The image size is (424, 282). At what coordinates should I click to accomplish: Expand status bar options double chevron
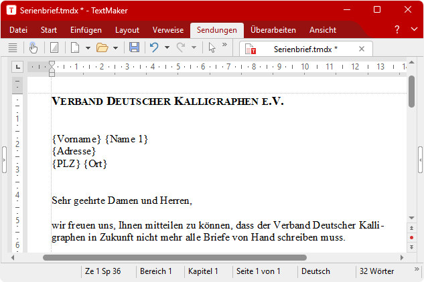(417, 269)
